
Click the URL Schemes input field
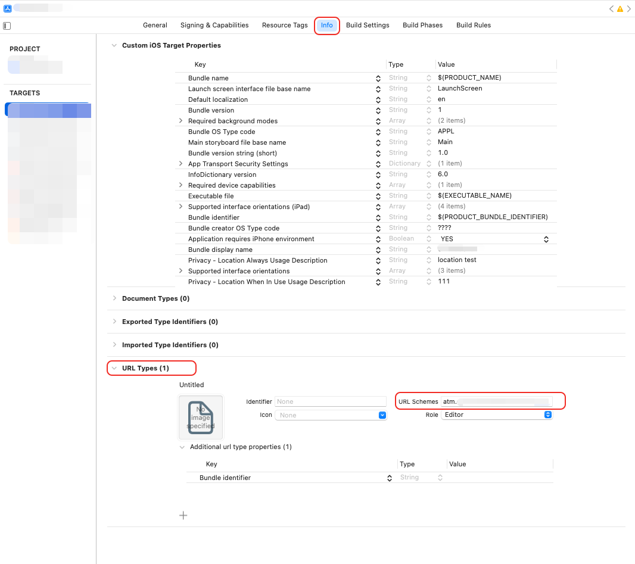[496, 401]
